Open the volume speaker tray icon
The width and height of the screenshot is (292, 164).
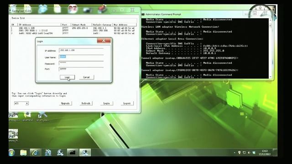tap(249, 153)
